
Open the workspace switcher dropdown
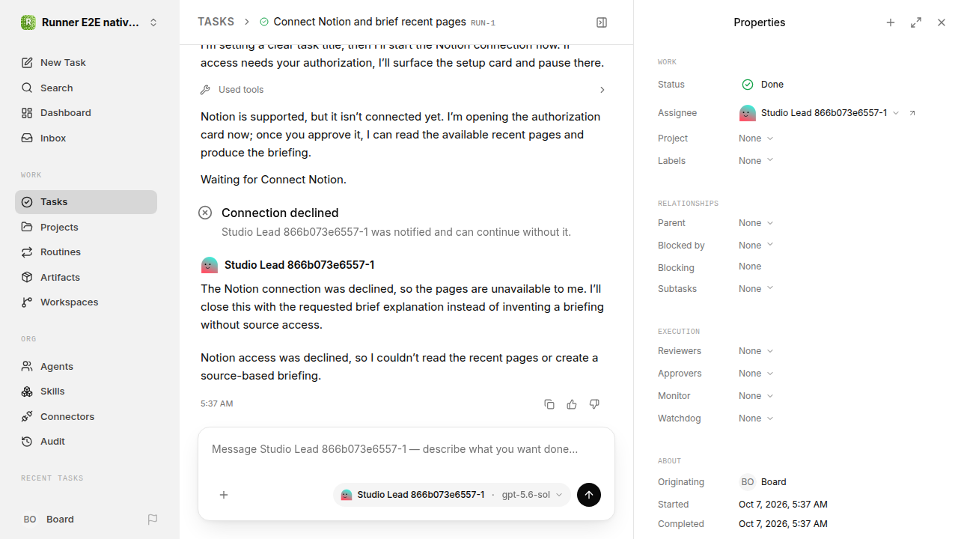click(x=153, y=22)
